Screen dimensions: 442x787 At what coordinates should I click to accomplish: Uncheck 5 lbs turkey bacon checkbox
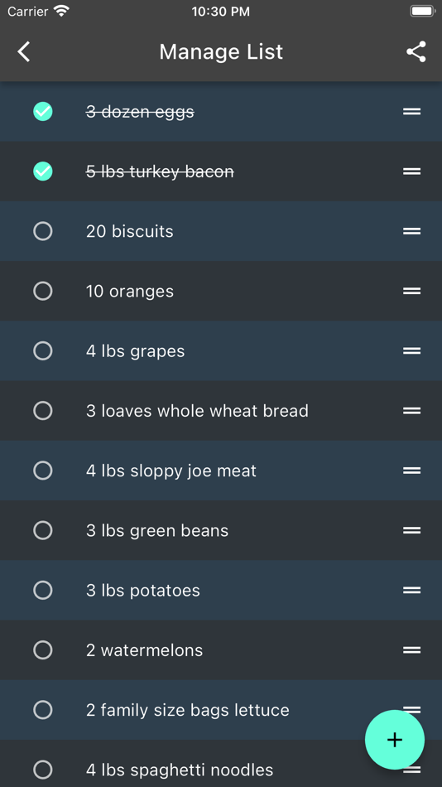pyautogui.click(x=43, y=171)
